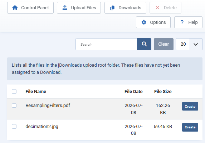
Task: Clear the search filter
Action: click(163, 44)
